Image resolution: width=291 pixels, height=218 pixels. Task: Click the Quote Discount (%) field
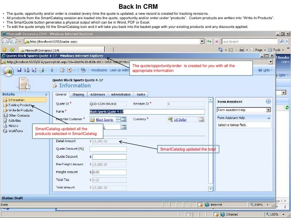(108, 149)
